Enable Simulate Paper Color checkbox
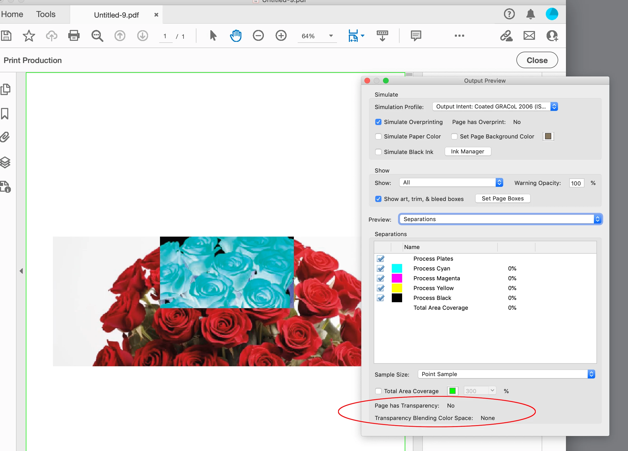The height and width of the screenshot is (451, 628). click(x=378, y=136)
